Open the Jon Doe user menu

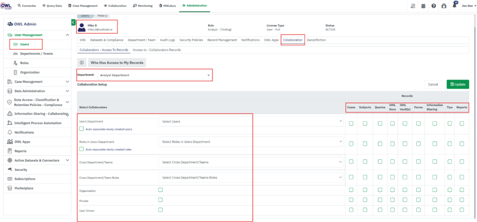(469, 6)
